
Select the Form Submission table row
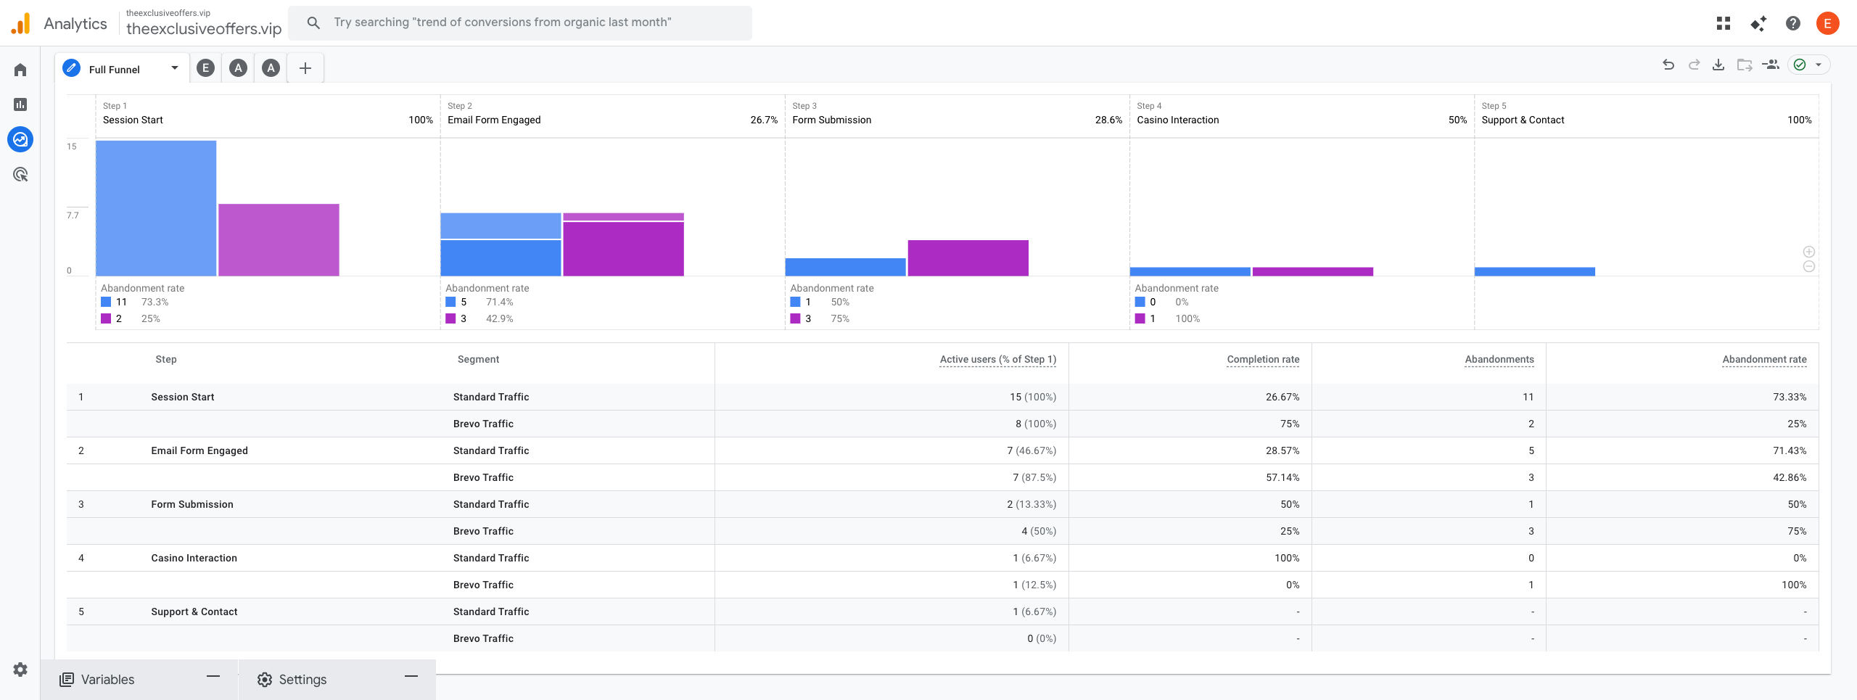coord(942,504)
